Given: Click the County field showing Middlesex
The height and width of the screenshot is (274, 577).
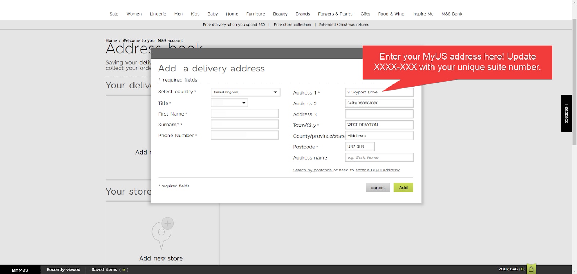Looking at the screenshot, I should coord(379,136).
